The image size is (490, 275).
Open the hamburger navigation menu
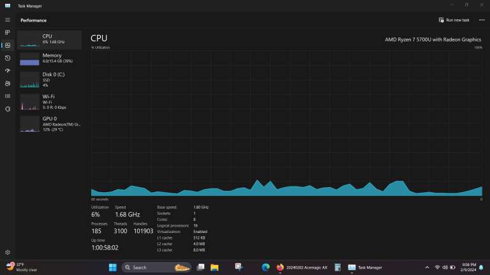[8, 20]
